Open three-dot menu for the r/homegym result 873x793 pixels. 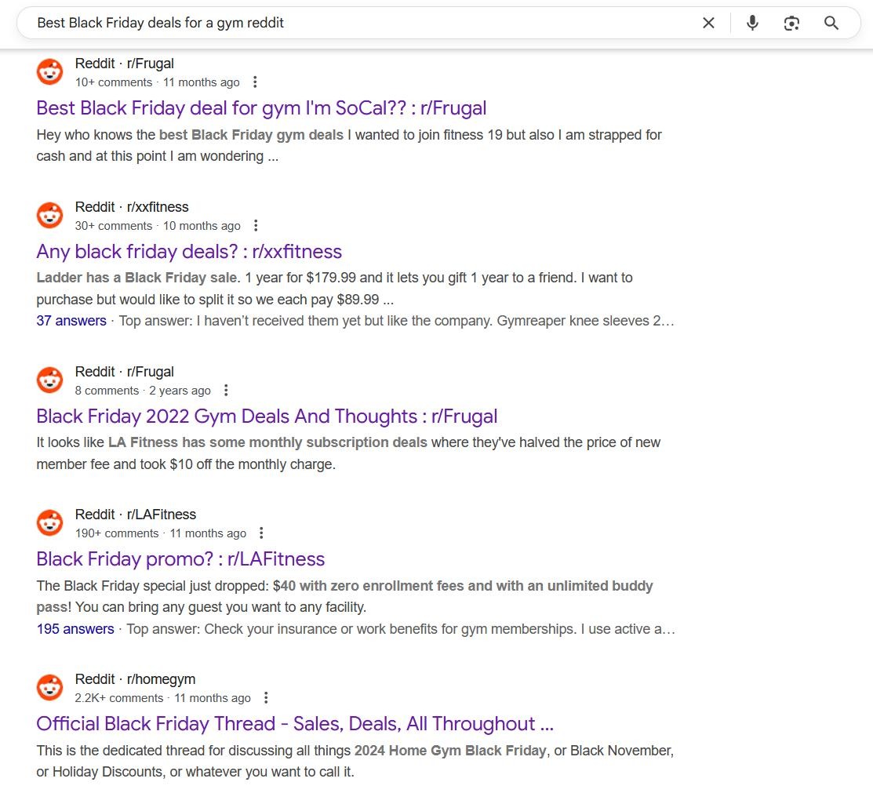coord(266,698)
